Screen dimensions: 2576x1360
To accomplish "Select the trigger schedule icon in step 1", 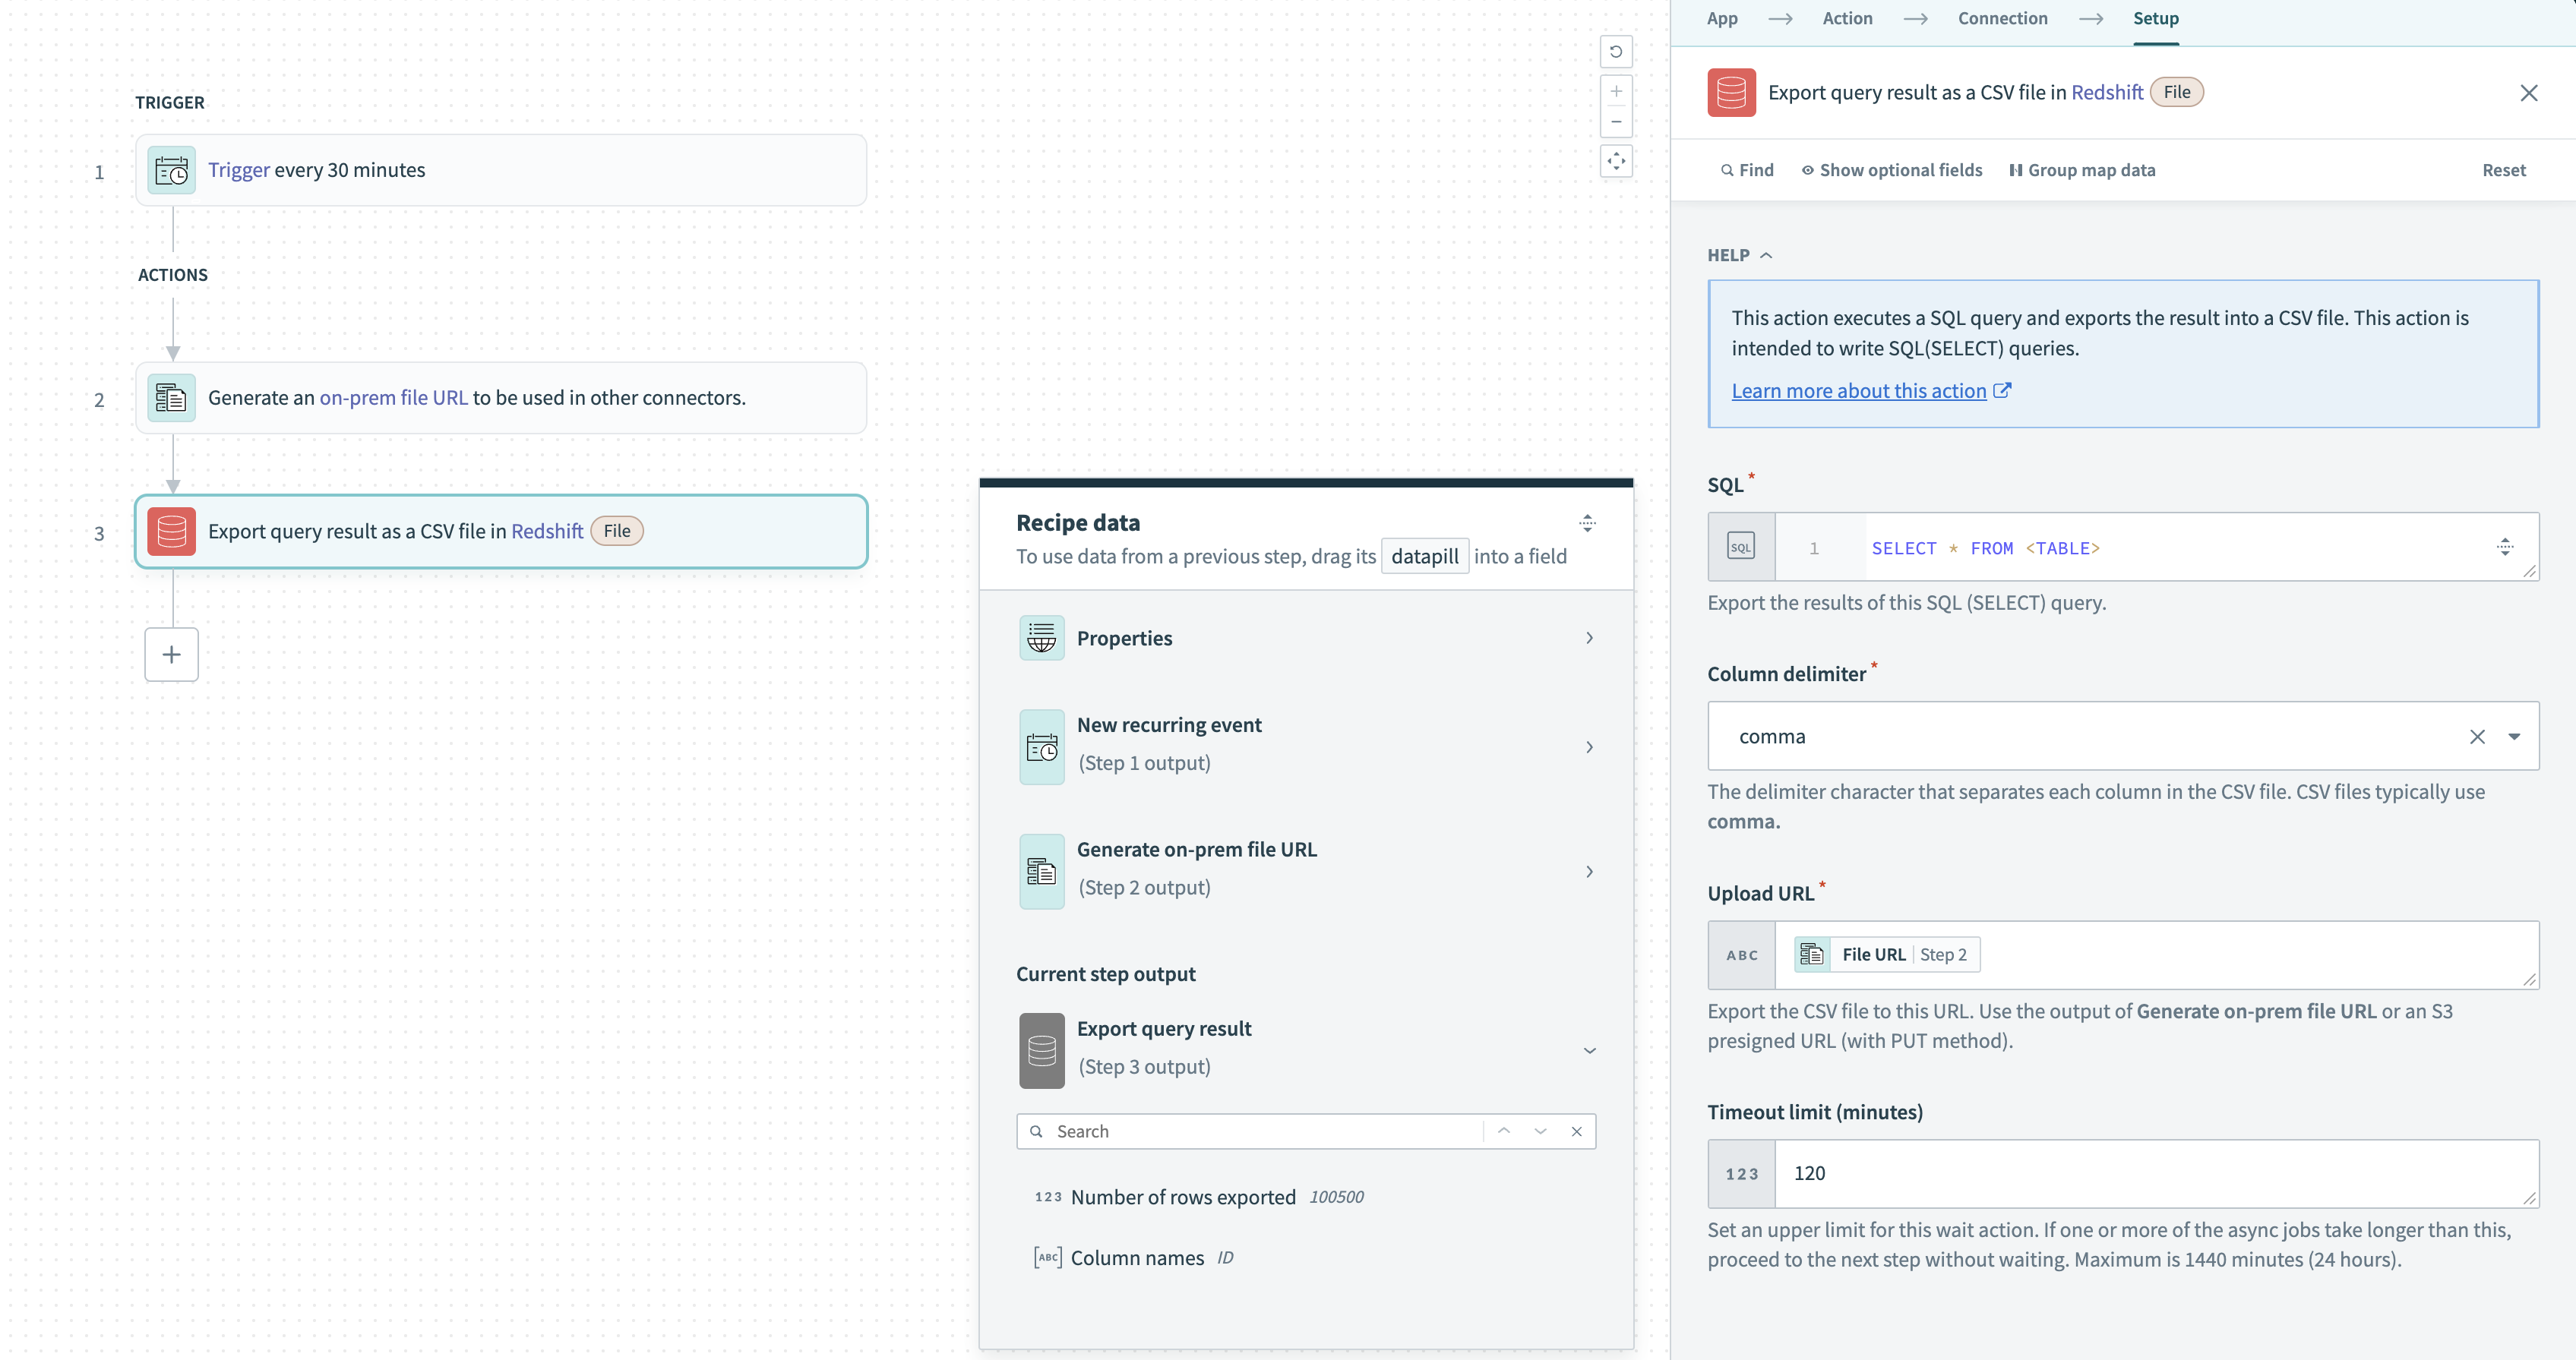I will (x=170, y=170).
